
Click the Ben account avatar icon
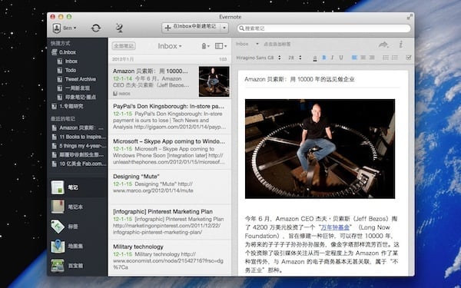tap(56, 28)
